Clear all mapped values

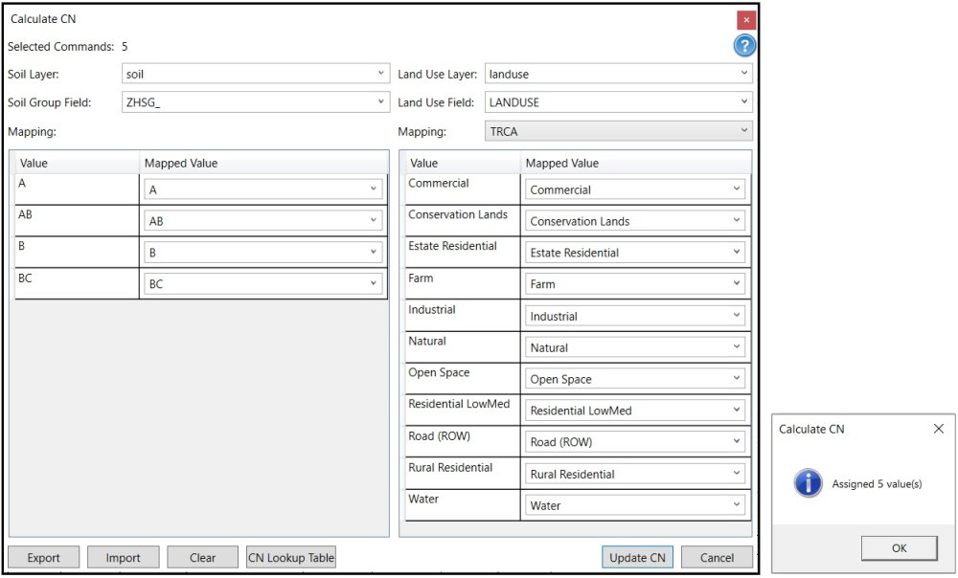pyautogui.click(x=201, y=557)
